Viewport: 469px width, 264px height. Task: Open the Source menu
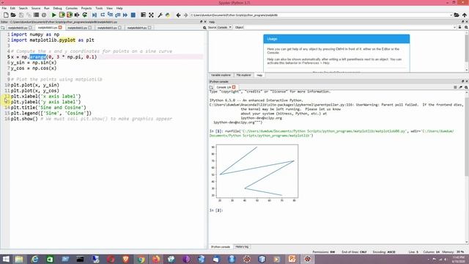click(x=36, y=8)
